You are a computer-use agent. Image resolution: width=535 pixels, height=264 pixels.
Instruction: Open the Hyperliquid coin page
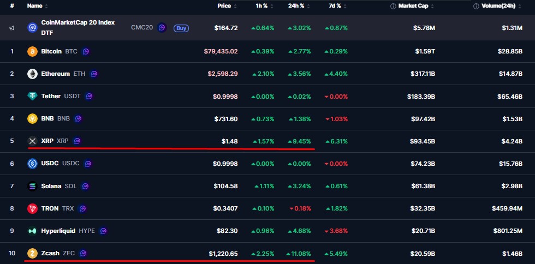(x=58, y=231)
